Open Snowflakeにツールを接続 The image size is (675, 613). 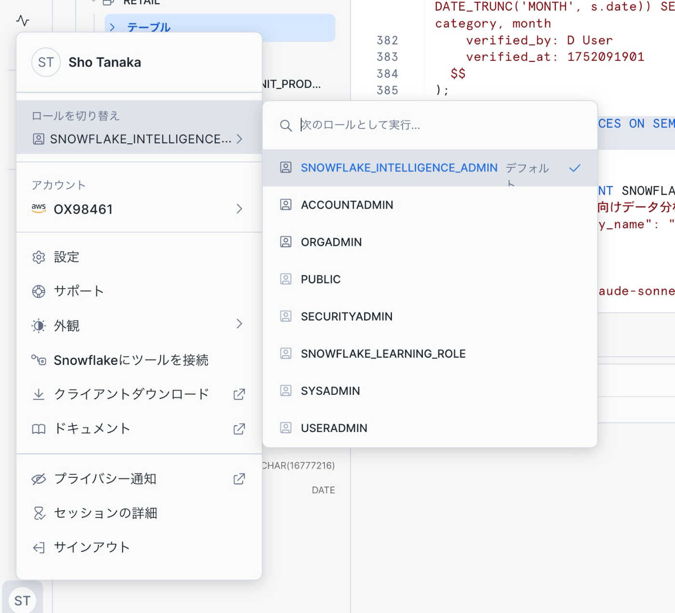(139, 360)
